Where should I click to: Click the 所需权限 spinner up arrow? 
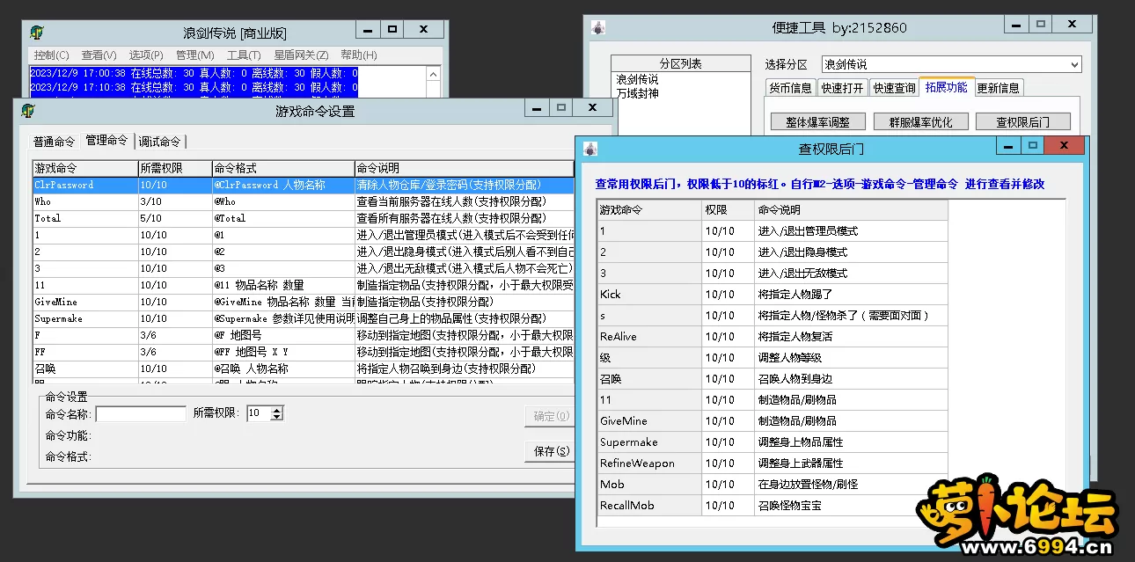[277, 410]
